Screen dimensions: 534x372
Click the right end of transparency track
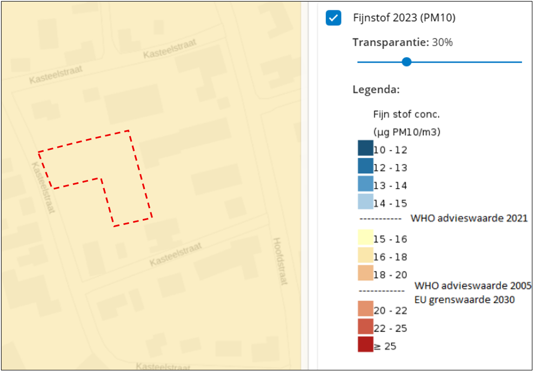520,62
